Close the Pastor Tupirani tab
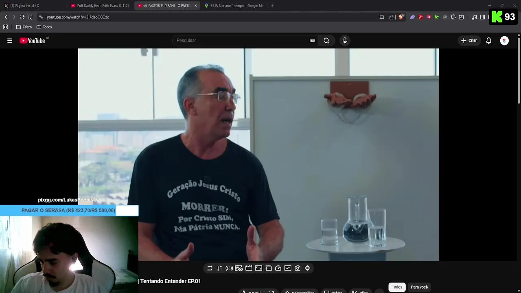521x293 pixels. (195, 6)
